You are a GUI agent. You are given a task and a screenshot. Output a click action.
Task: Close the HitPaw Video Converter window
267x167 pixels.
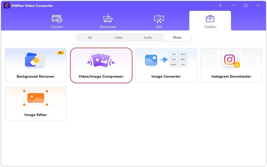(258, 5)
